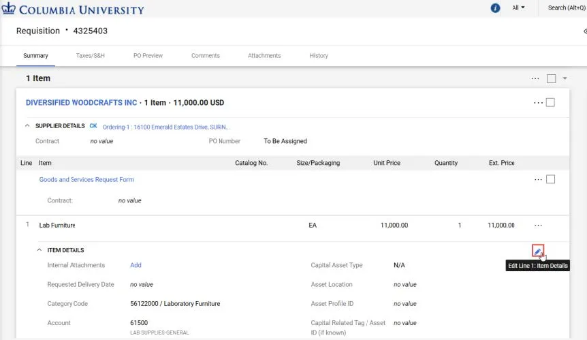587x340 pixels.
Task: Select the requisition number 4325403
Action: point(90,31)
